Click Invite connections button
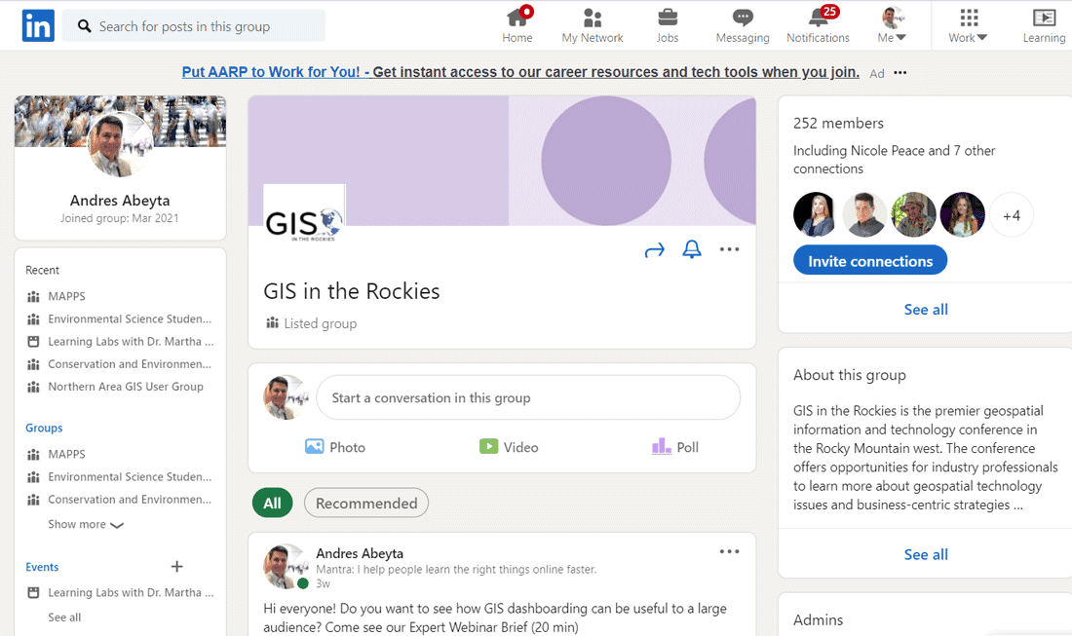The image size is (1072, 636). tap(870, 260)
